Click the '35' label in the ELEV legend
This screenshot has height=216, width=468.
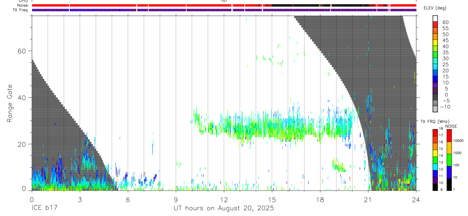click(445, 53)
